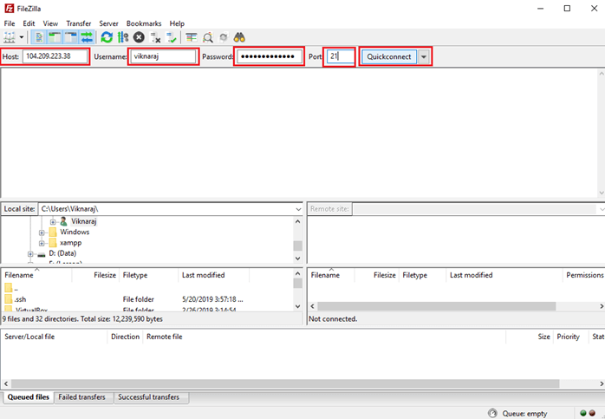Sort local files by Filesize column
Image resolution: width=605 pixels, height=419 pixels.
tap(95, 275)
